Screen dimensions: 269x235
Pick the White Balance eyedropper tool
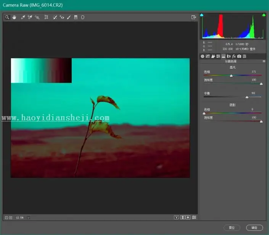(x=23, y=17)
